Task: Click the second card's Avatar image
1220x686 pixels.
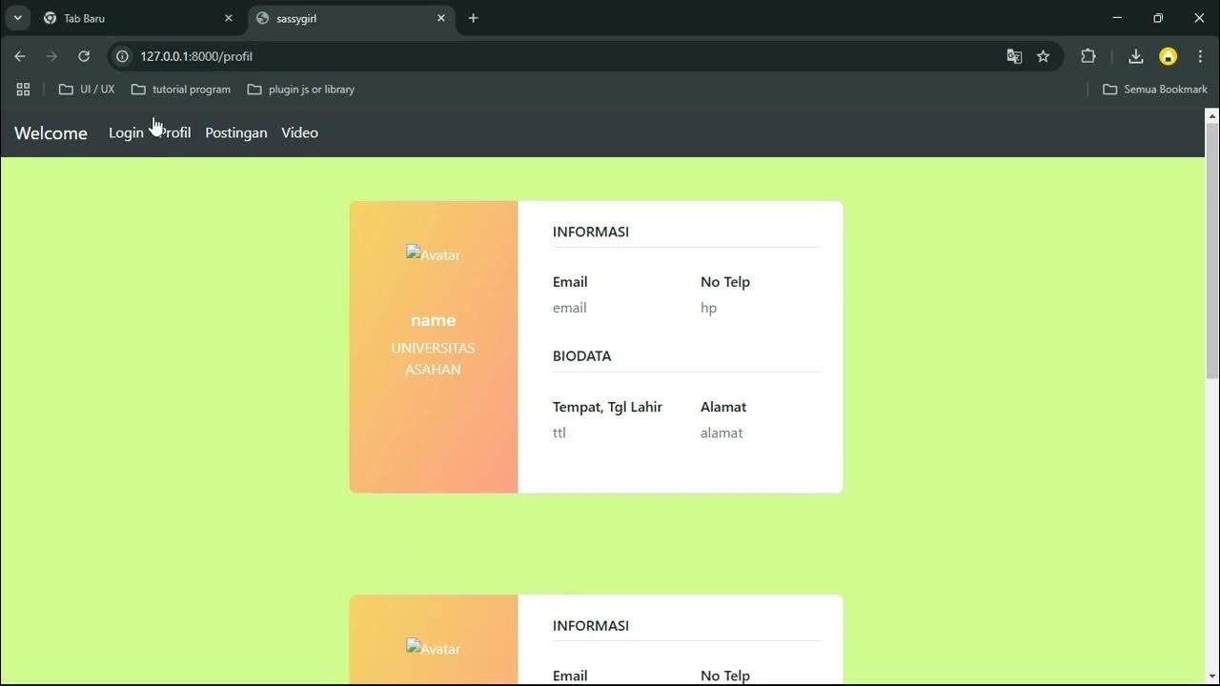Action: (434, 648)
